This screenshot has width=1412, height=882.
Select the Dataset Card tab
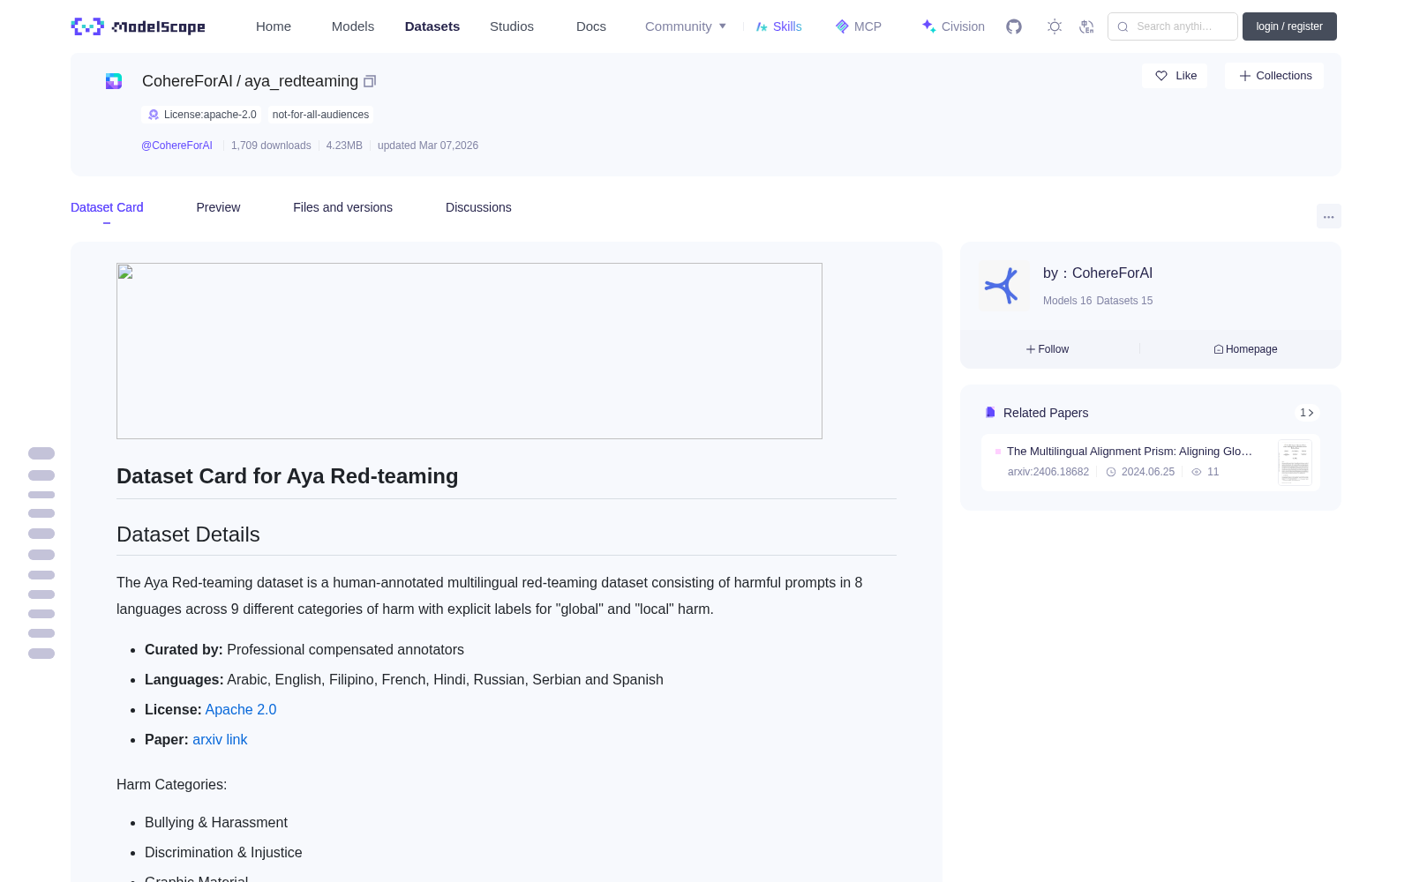(x=107, y=207)
